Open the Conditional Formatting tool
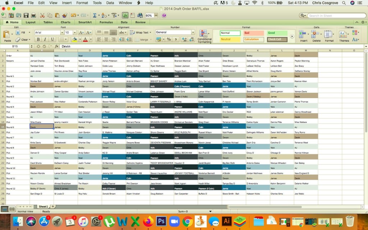 pos(204,37)
